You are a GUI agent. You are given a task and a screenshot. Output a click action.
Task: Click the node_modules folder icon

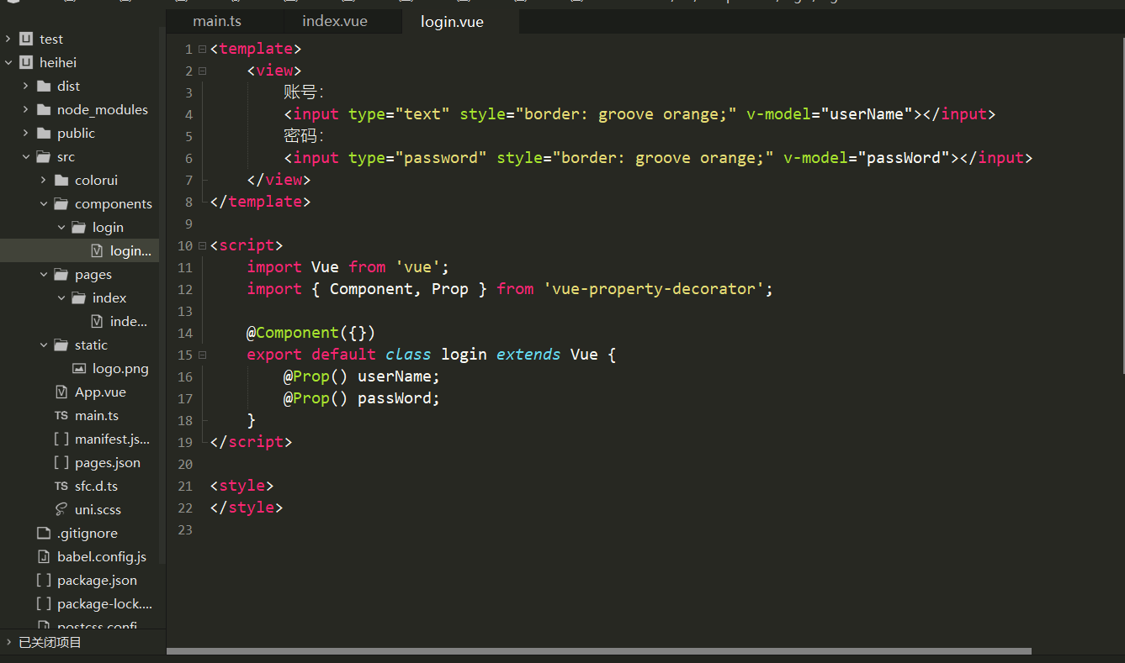pyautogui.click(x=44, y=110)
